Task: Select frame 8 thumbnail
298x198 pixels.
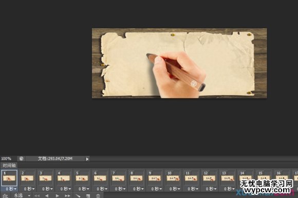Action: [x=137, y=178]
